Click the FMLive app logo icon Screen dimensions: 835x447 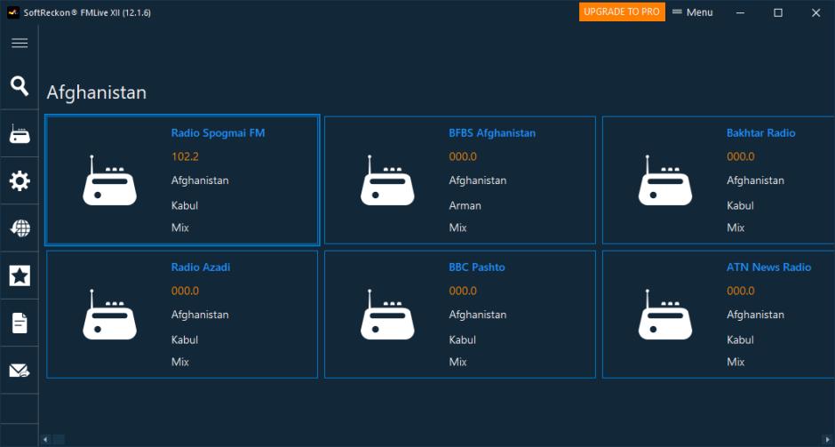click(x=13, y=12)
